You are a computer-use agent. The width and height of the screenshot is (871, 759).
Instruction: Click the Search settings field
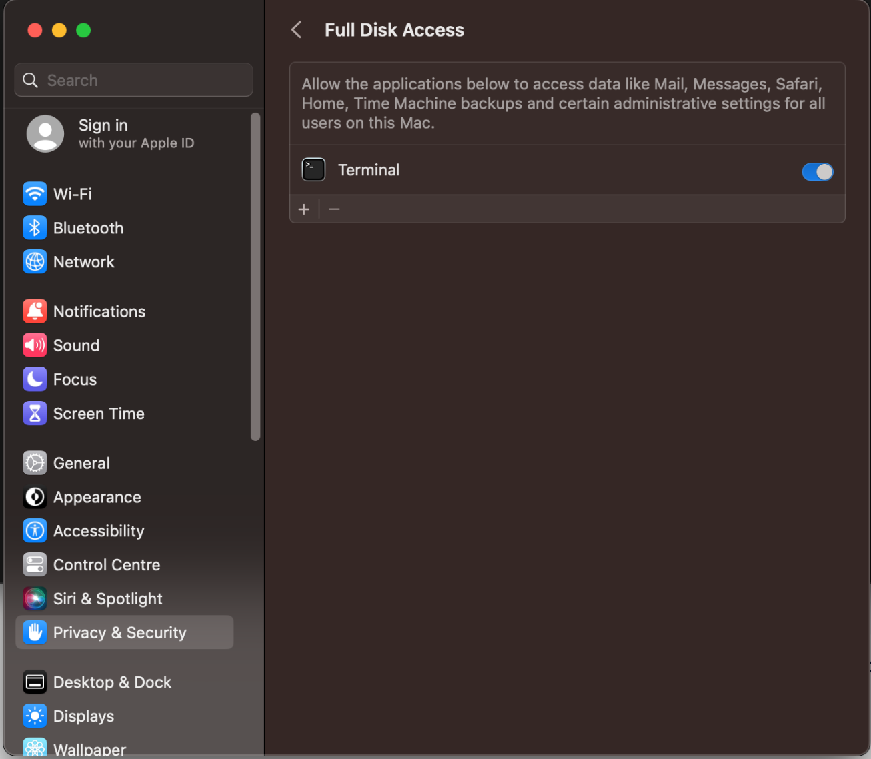click(x=133, y=80)
